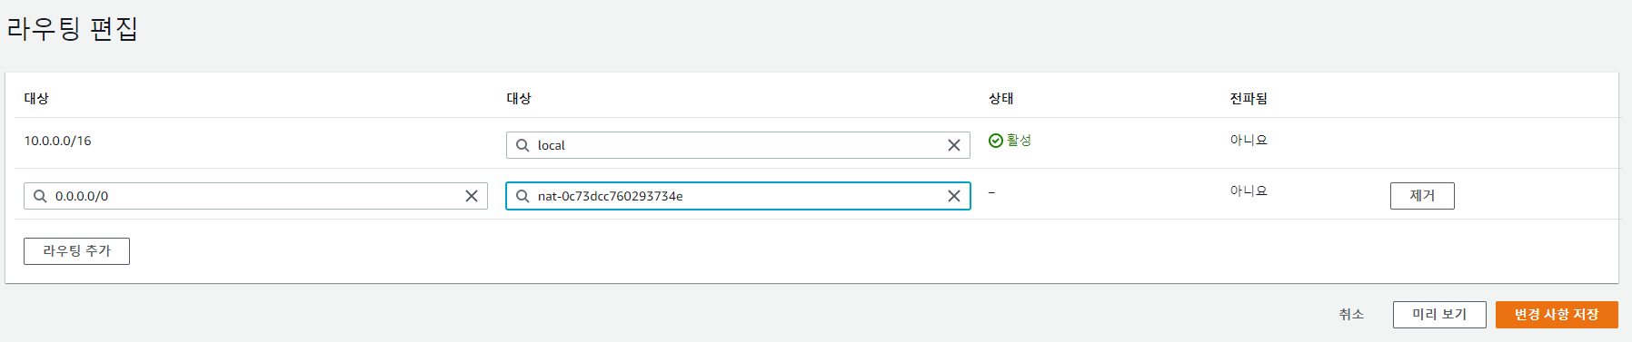Open the local target search box
Image resolution: width=1632 pixels, height=342 pixels.
tap(738, 145)
